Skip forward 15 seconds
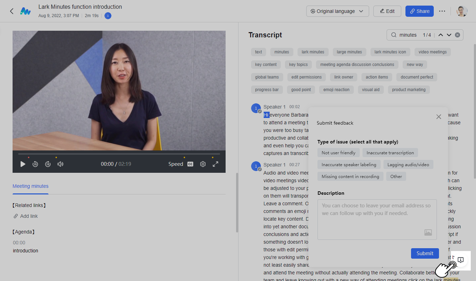476x281 pixels. click(48, 164)
